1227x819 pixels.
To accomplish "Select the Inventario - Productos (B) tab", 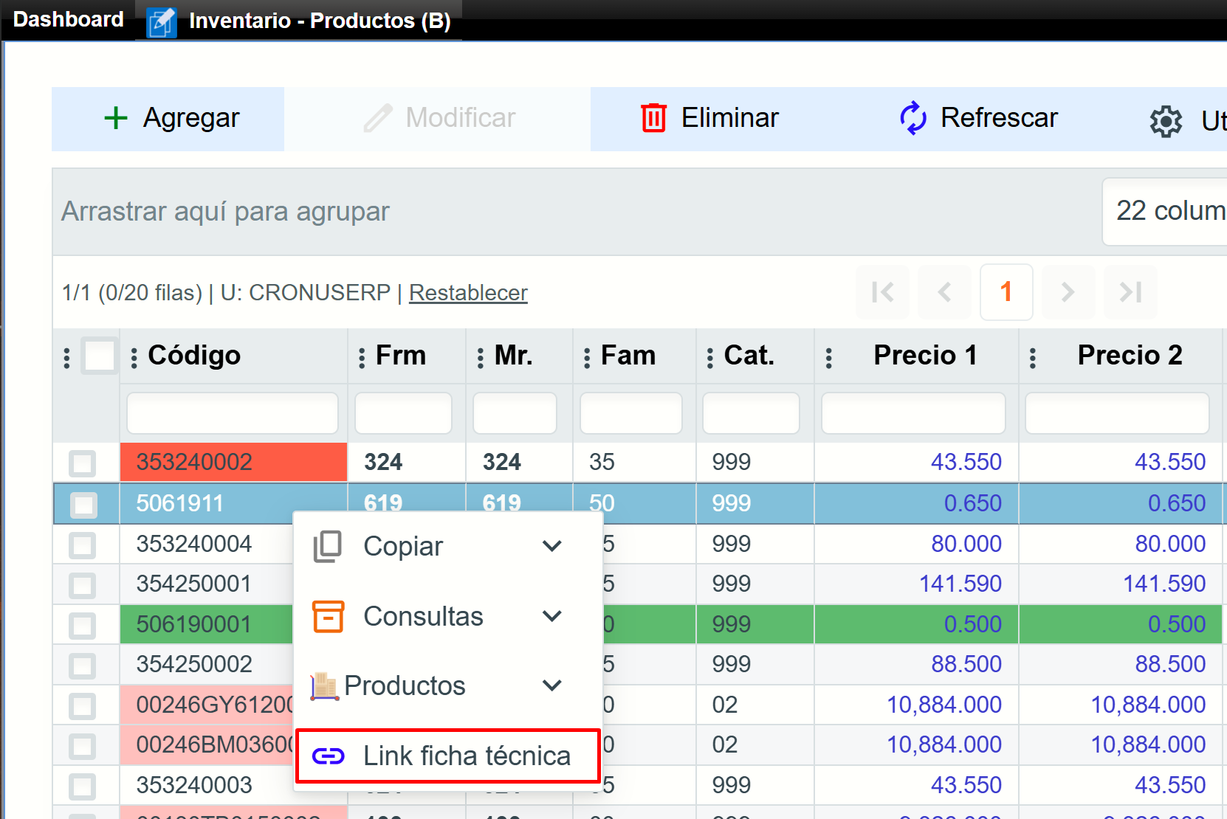I will pyautogui.click(x=300, y=21).
